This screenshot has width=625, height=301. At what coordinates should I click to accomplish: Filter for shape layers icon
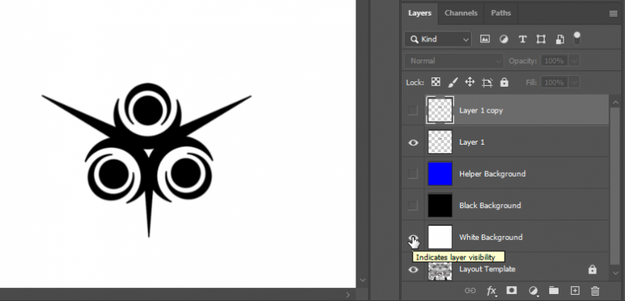pyautogui.click(x=541, y=39)
